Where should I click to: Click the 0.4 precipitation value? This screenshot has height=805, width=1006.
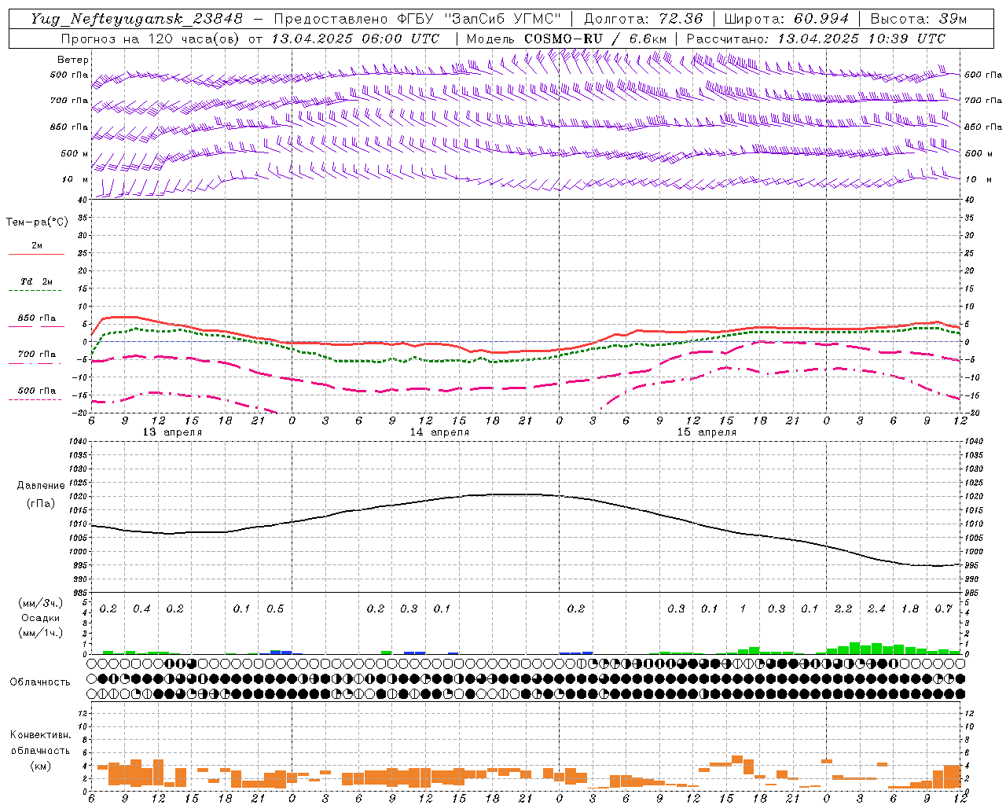point(141,608)
